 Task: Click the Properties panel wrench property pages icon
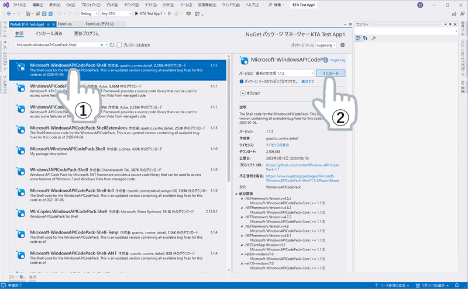coord(374,38)
